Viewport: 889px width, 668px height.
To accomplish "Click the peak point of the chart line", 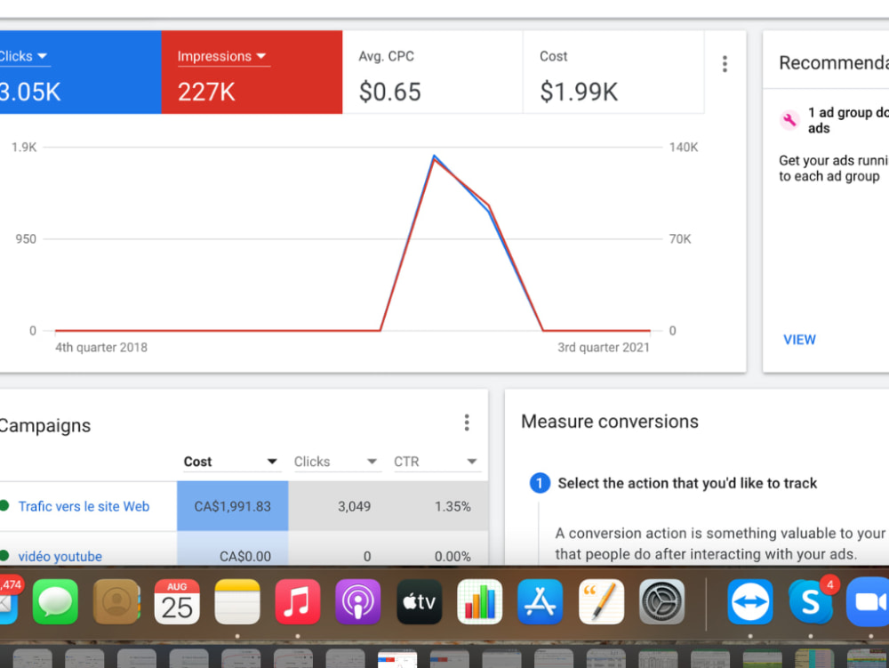I will click(435, 157).
